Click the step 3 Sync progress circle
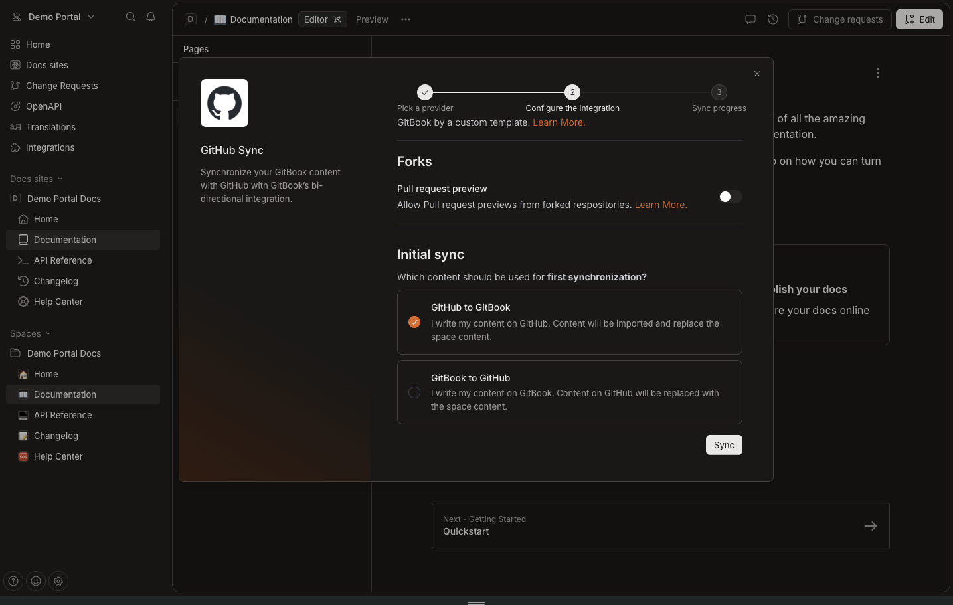The height and width of the screenshot is (605, 953). click(x=719, y=92)
